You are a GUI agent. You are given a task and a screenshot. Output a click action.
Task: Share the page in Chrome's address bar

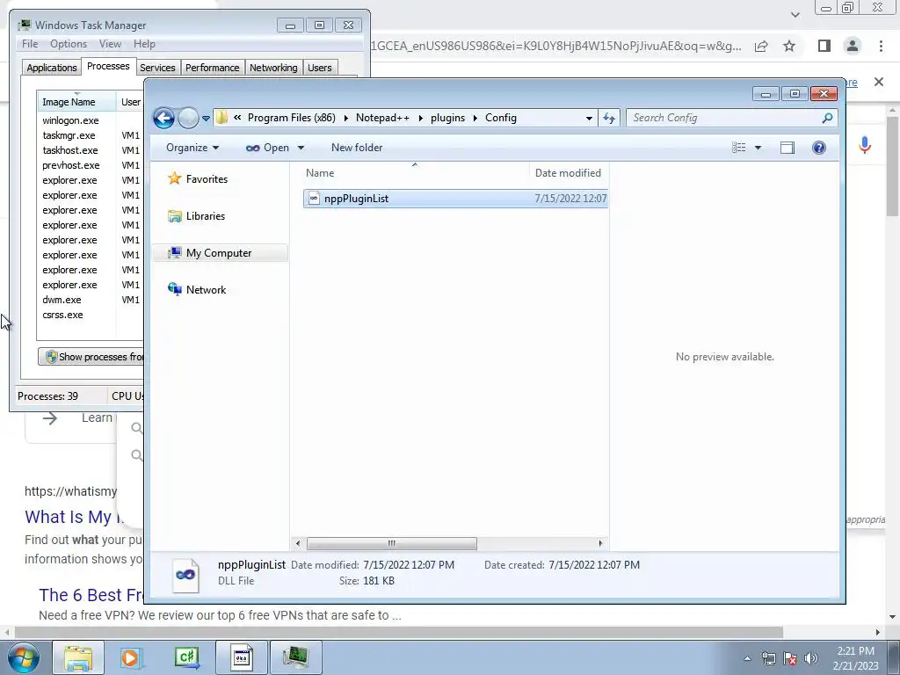click(x=761, y=47)
